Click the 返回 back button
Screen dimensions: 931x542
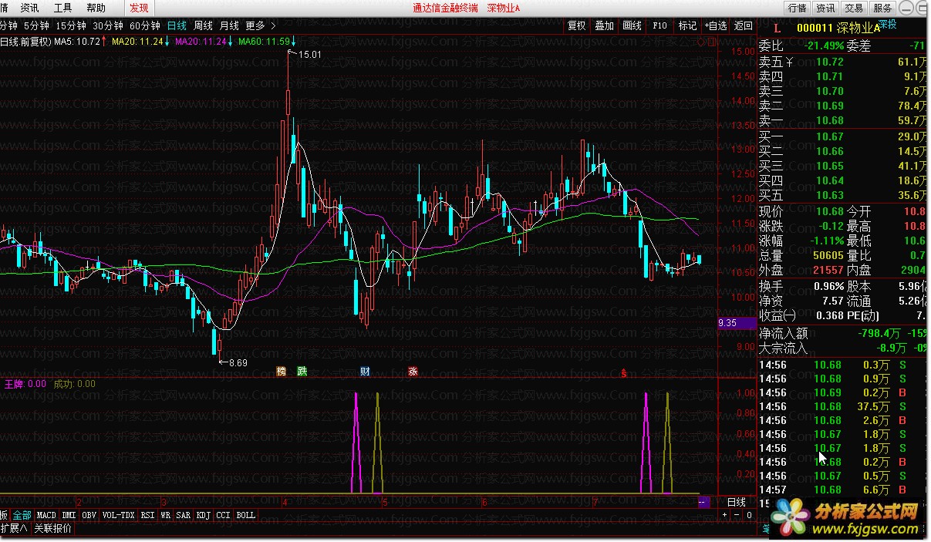(743, 25)
